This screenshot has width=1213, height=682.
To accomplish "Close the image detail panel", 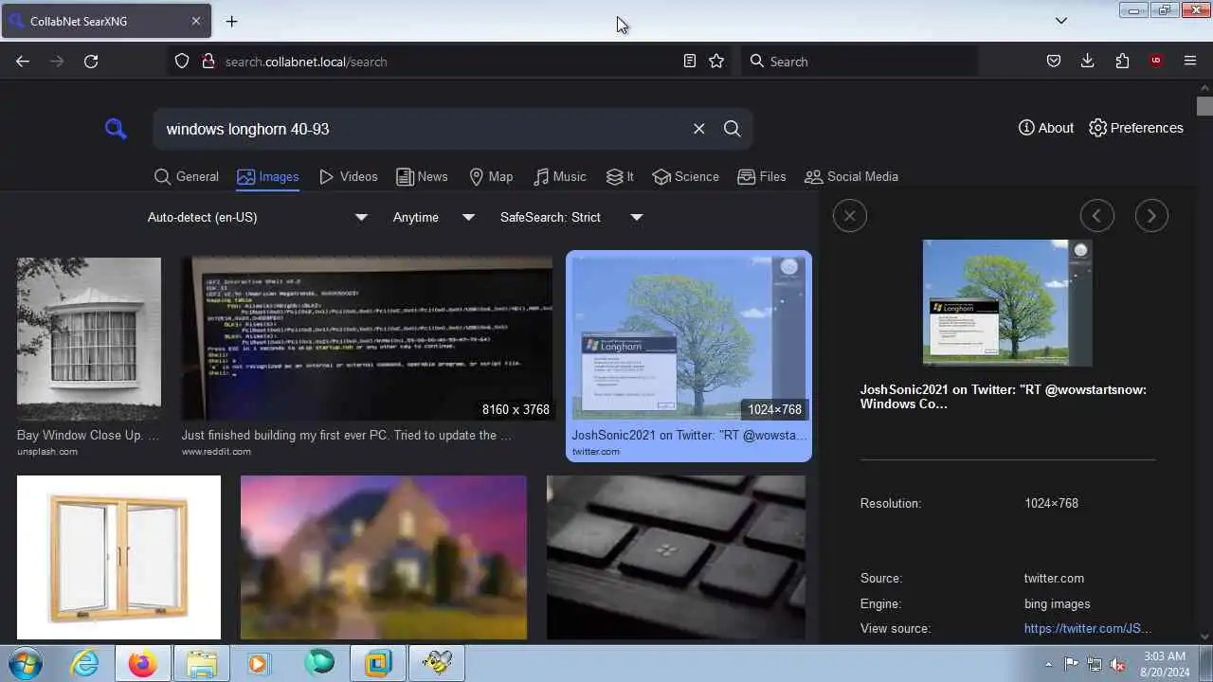I will (850, 216).
